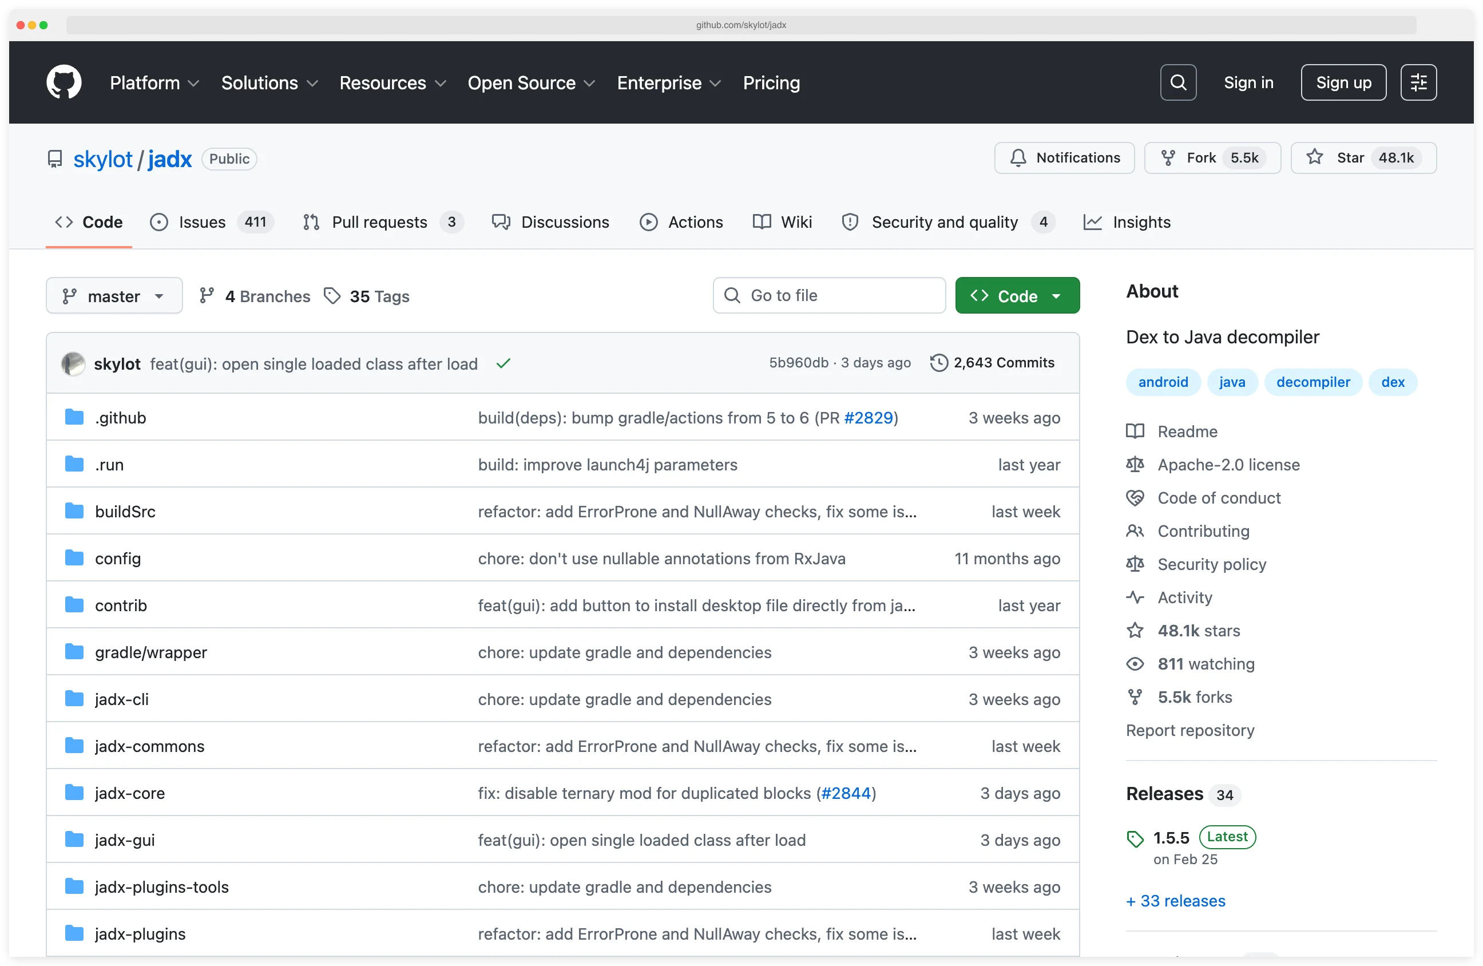Click the Notifications bell icon

click(1017, 158)
